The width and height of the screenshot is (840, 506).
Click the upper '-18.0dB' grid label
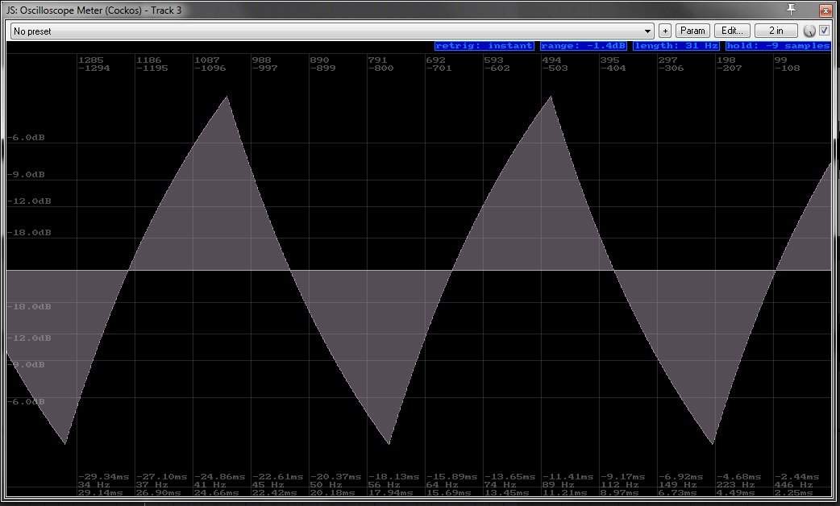[29, 233]
